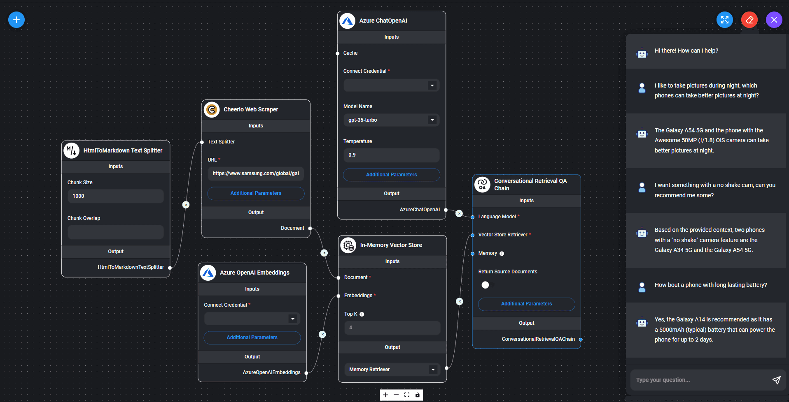Click the 'Azure OpenAI Embeddings' node title
Viewport: 789px width, 402px height.
(x=254, y=273)
